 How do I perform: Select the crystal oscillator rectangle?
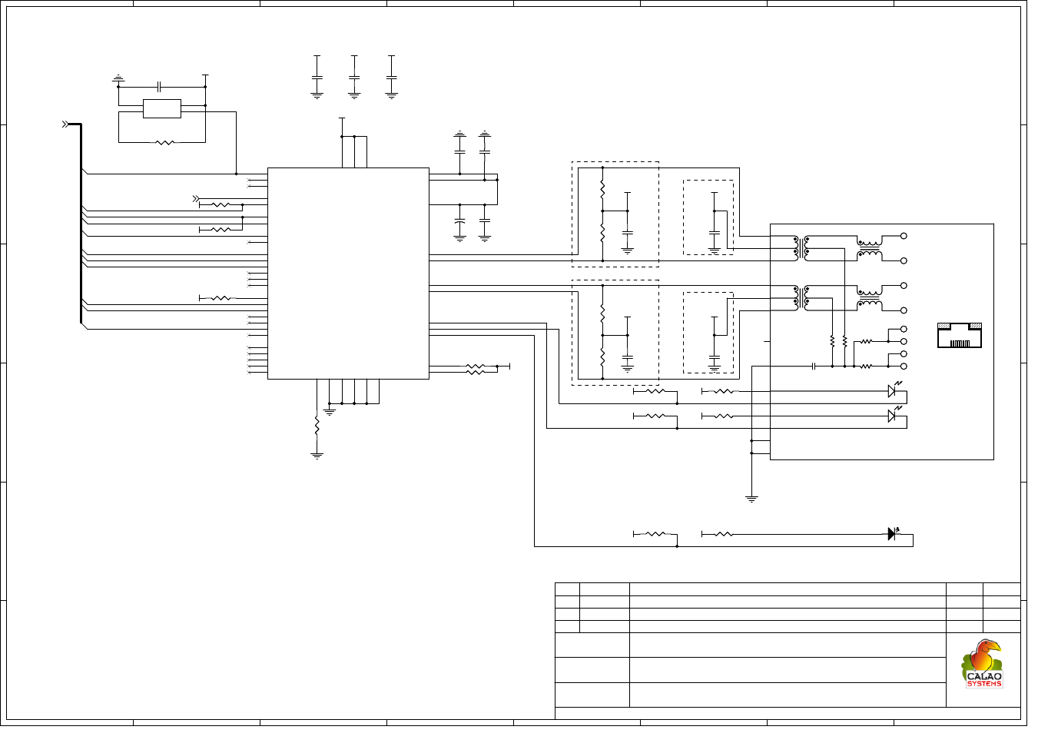coord(162,108)
